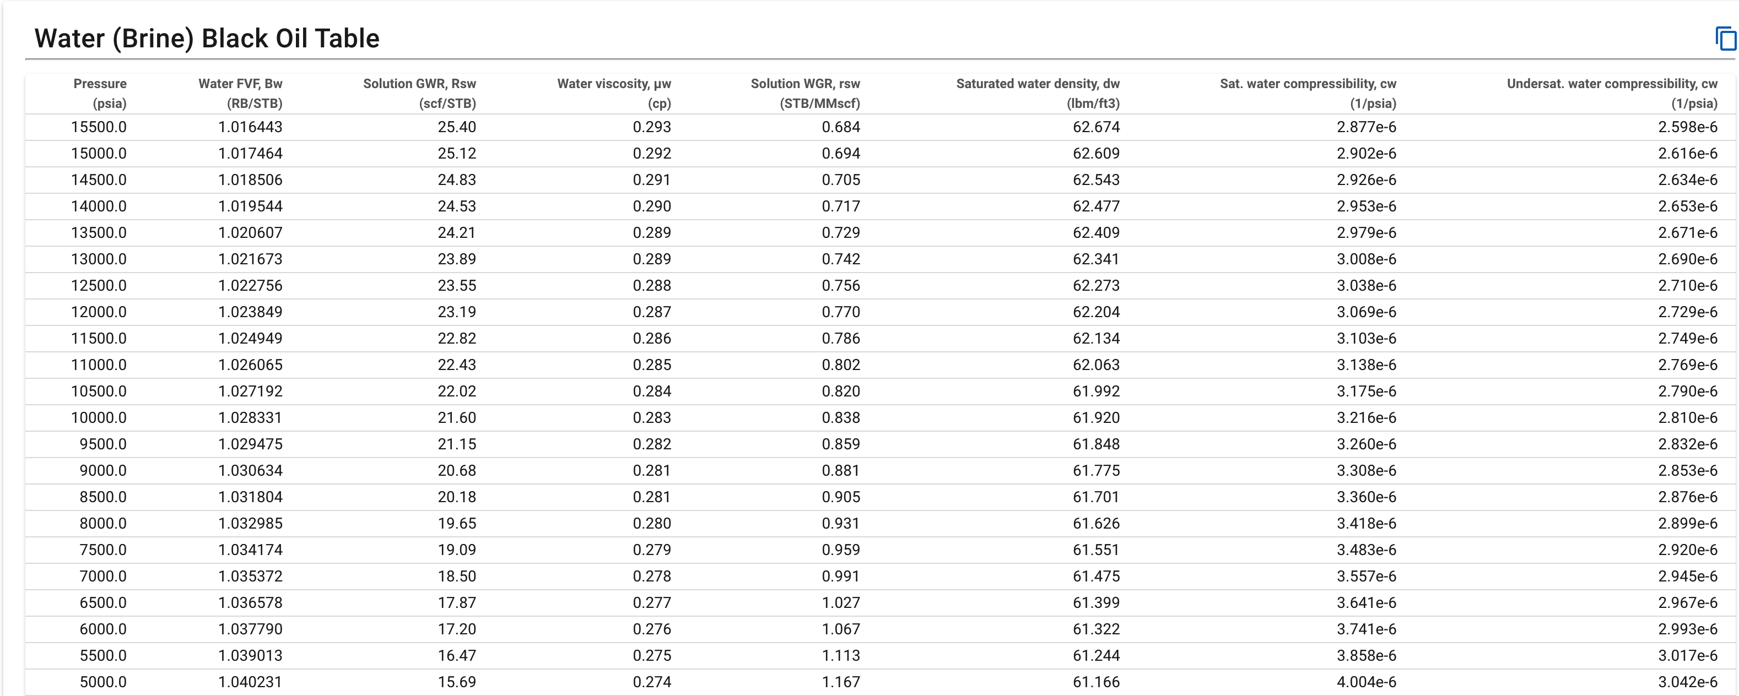
Task: Click the Water (Brine) Black Oil Table title
Action: [207, 39]
